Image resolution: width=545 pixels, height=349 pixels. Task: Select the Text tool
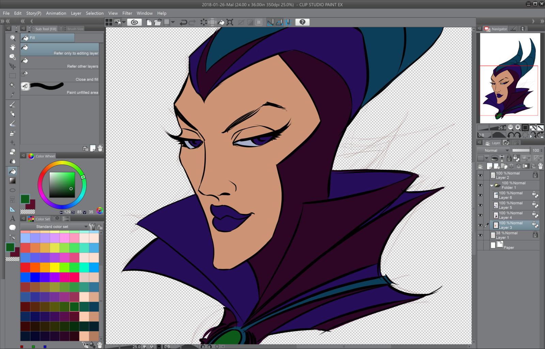click(13, 218)
